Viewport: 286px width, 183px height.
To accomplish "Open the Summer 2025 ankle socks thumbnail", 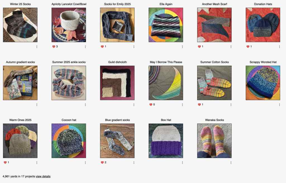I will point(69,83).
